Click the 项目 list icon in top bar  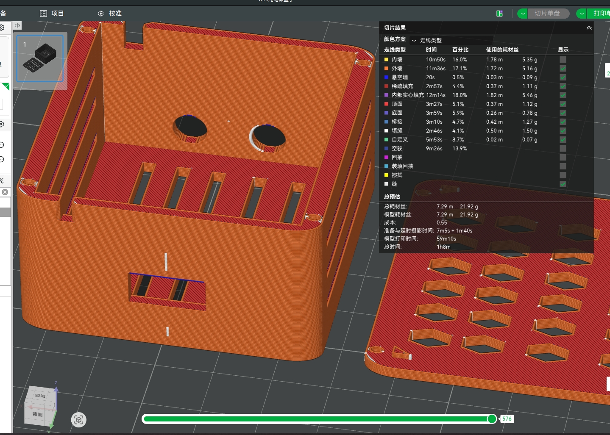pyautogui.click(x=43, y=14)
